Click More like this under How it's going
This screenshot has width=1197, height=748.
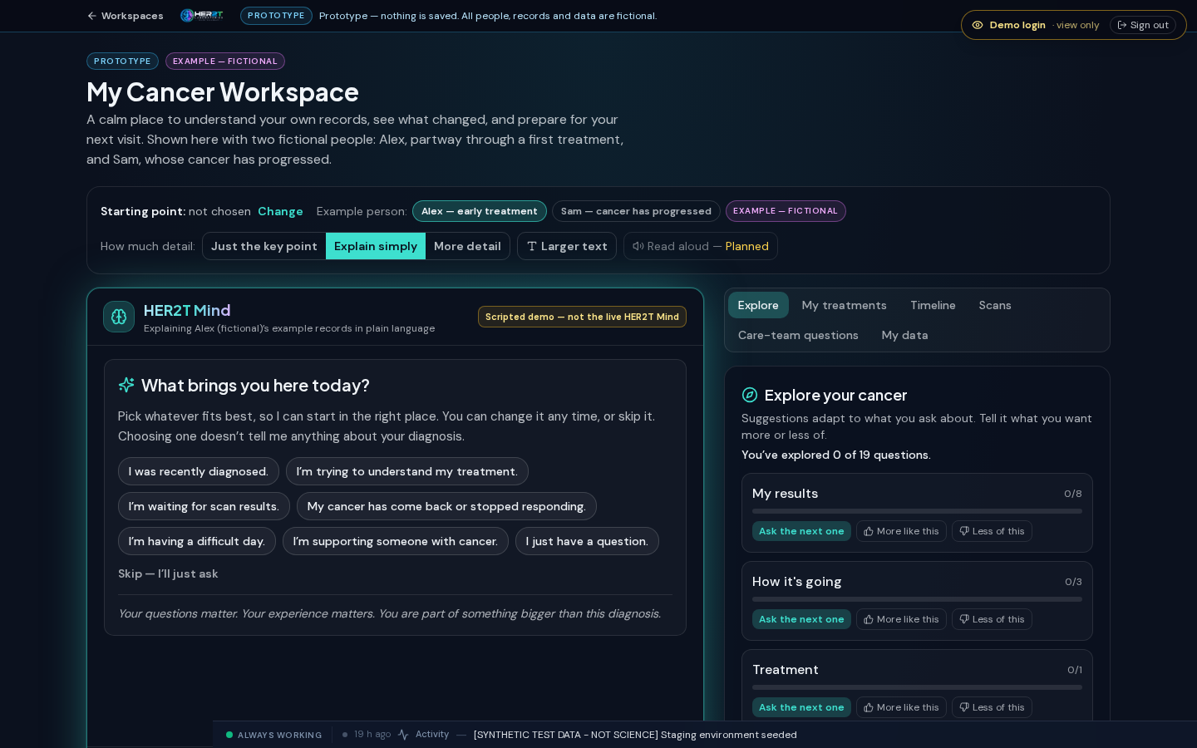point(901,619)
